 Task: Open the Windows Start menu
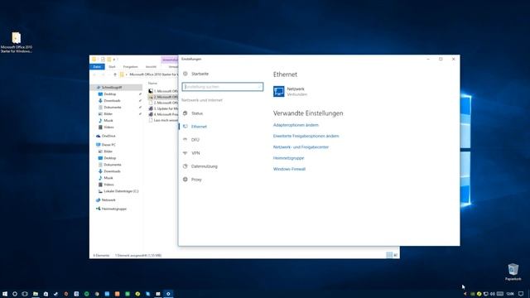coord(5,294)
